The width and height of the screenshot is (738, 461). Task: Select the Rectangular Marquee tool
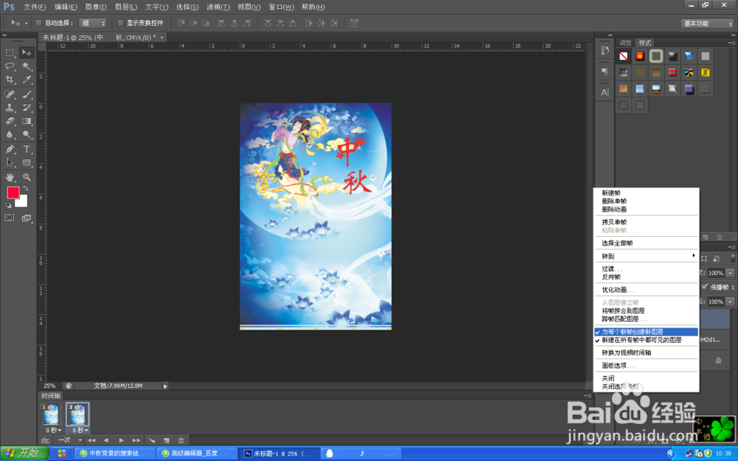click(10, 52)
